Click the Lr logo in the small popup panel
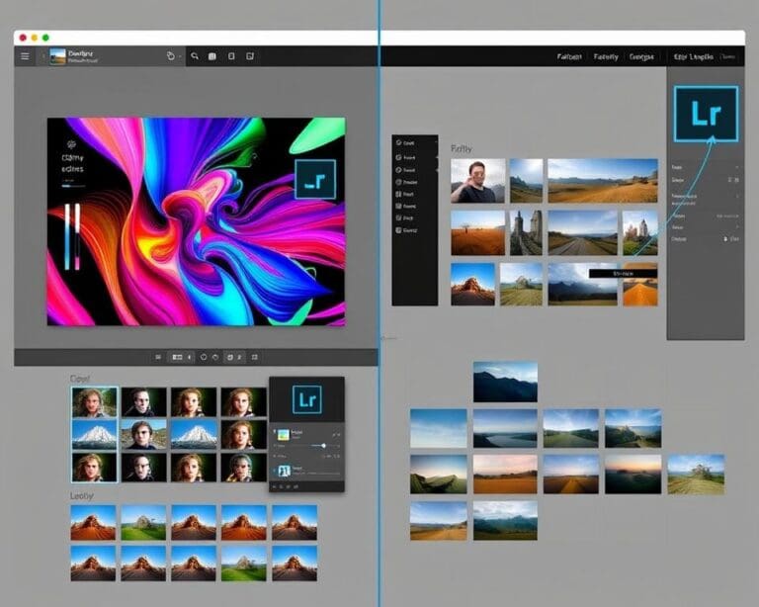 coord(307,399)
